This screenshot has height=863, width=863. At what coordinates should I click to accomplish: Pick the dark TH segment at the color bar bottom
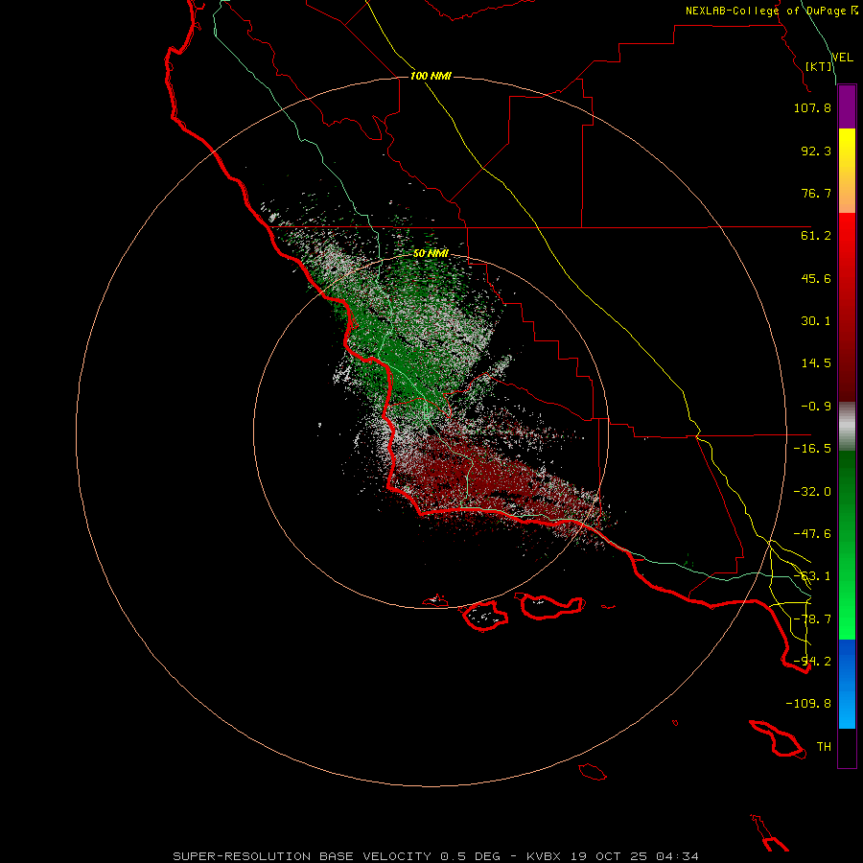[847, 748]
